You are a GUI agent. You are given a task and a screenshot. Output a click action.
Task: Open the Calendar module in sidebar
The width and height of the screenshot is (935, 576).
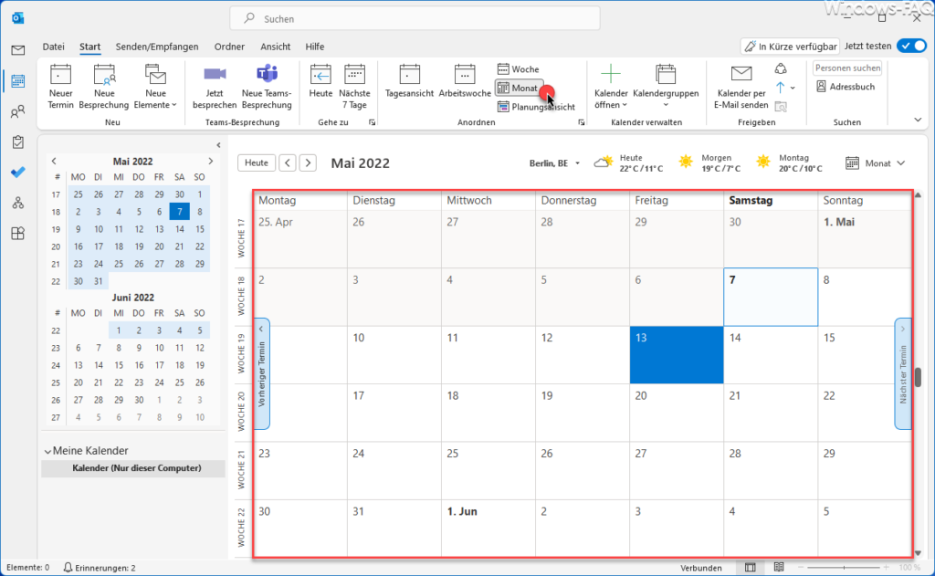click(x=18, y=81)
